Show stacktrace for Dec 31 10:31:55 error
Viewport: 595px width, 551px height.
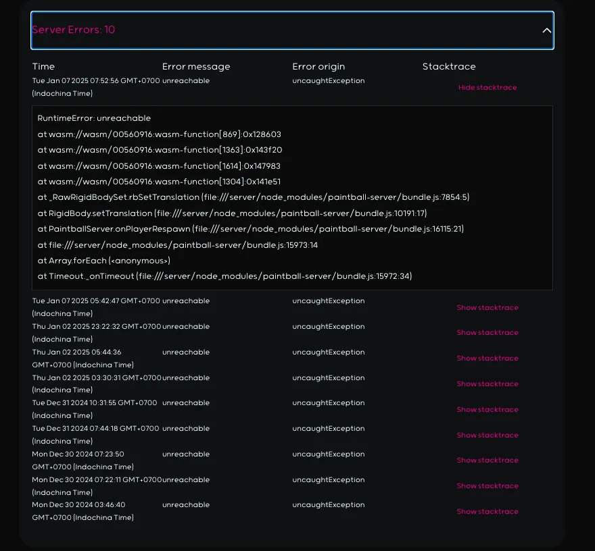[487, 409]
